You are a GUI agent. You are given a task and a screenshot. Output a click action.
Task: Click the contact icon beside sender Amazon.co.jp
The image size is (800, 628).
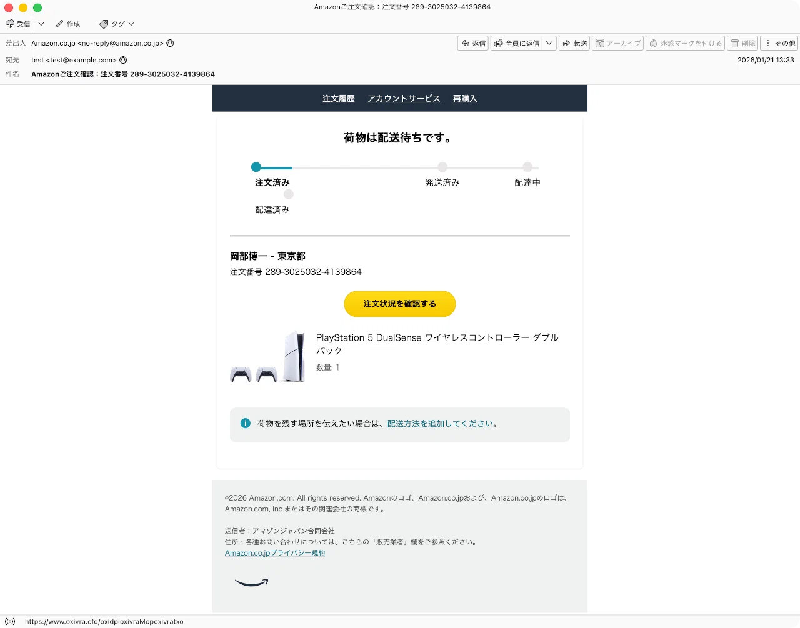pos(170,43)
